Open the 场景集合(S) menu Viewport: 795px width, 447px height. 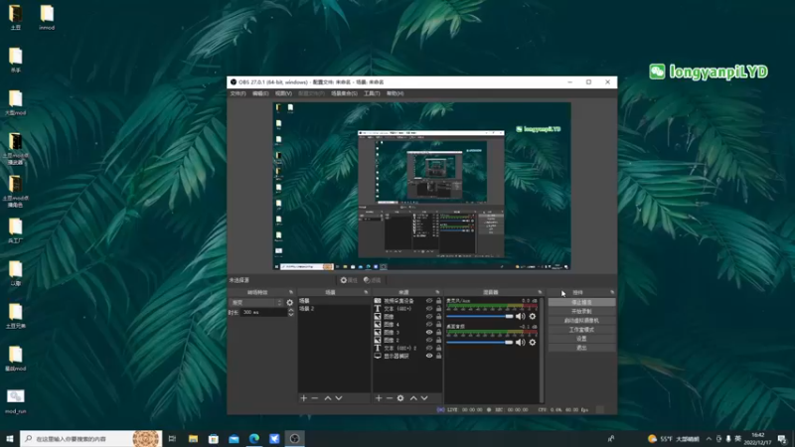344,93
